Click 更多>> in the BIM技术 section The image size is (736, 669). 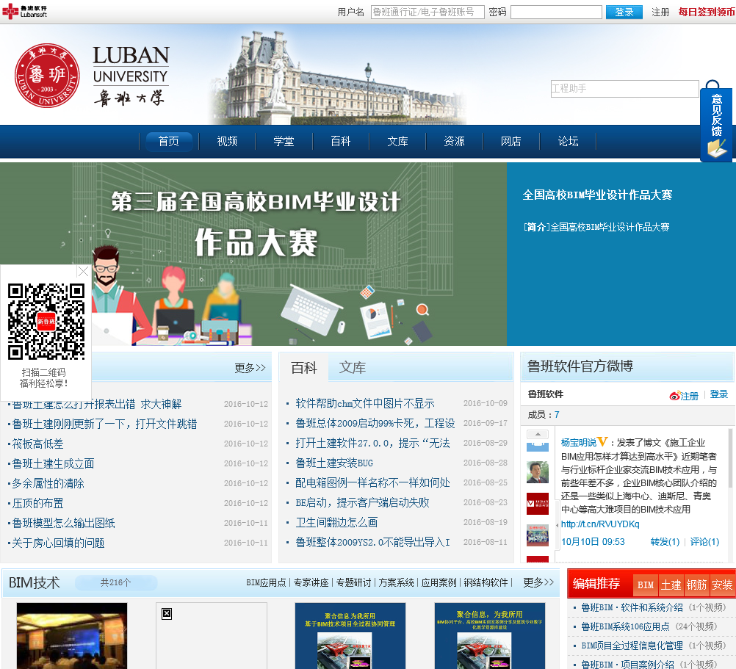(538, 582)
